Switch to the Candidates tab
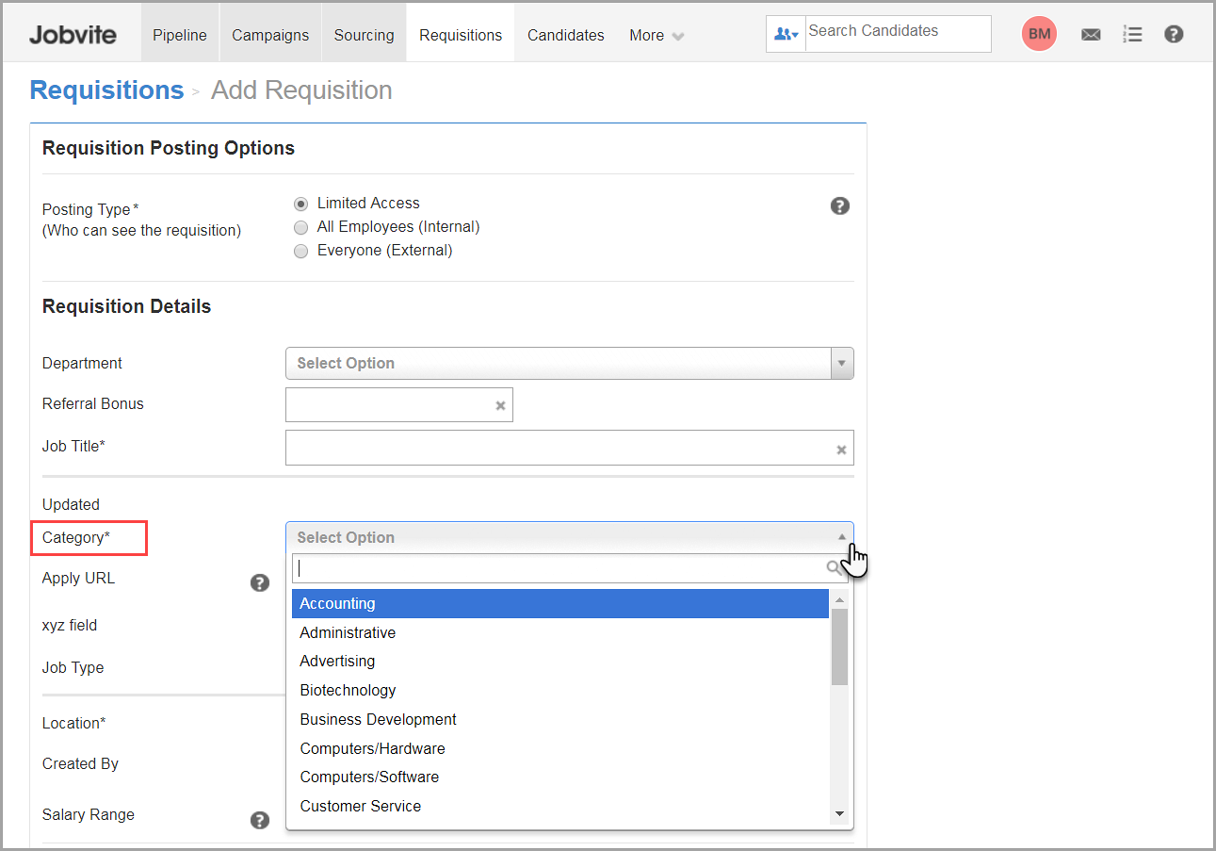Screen dimensions: 1216x851 [566, 35]
